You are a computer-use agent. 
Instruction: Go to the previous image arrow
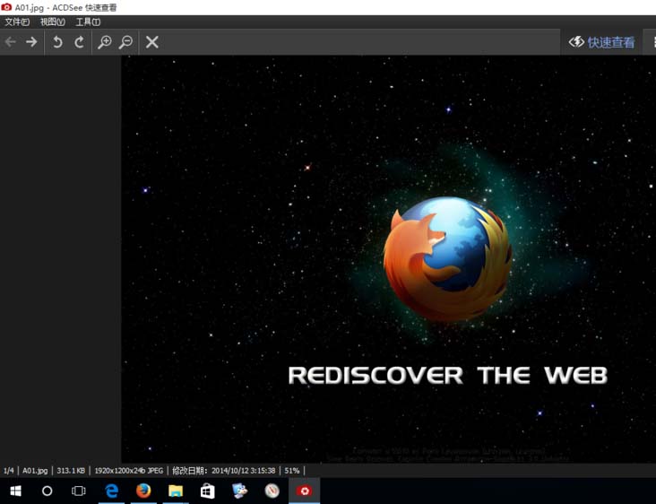click(11, 42)
